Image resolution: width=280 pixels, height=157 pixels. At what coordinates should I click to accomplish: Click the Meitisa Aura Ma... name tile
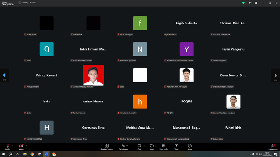140,128
